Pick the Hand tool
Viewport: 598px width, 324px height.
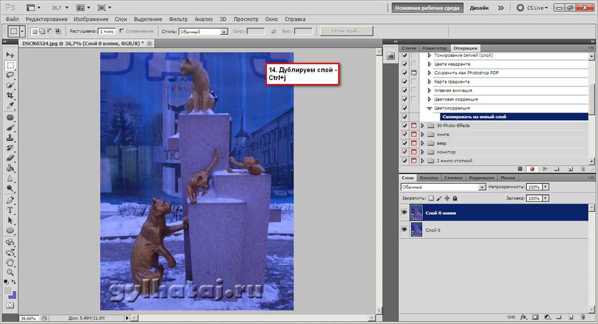tap(10, 263)
